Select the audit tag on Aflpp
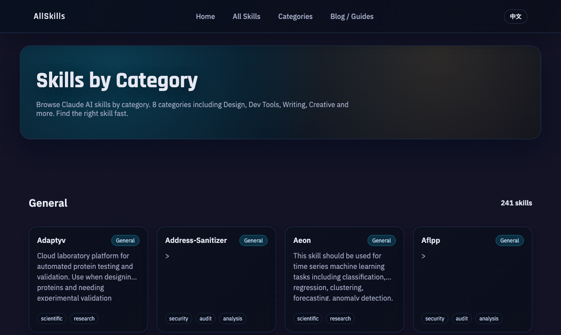Viewport: 561px width, 335px height. (x=462, y=318)
